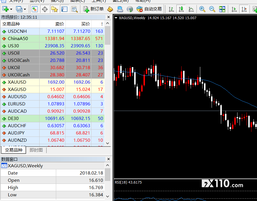Switch to the 即时图 tab
The width and height of the screenshot is (257, 201).
[x=36, y=150]
